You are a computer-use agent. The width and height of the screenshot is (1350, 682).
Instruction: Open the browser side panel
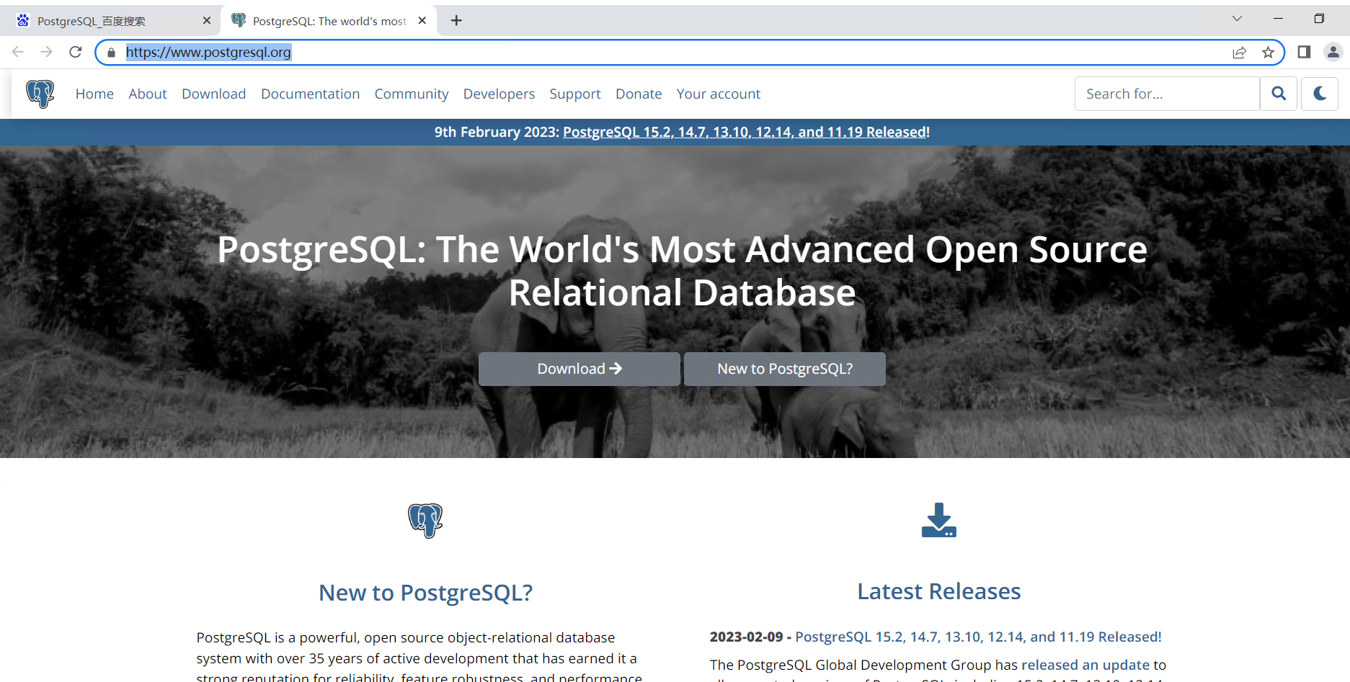click(x=1304, y=52)
